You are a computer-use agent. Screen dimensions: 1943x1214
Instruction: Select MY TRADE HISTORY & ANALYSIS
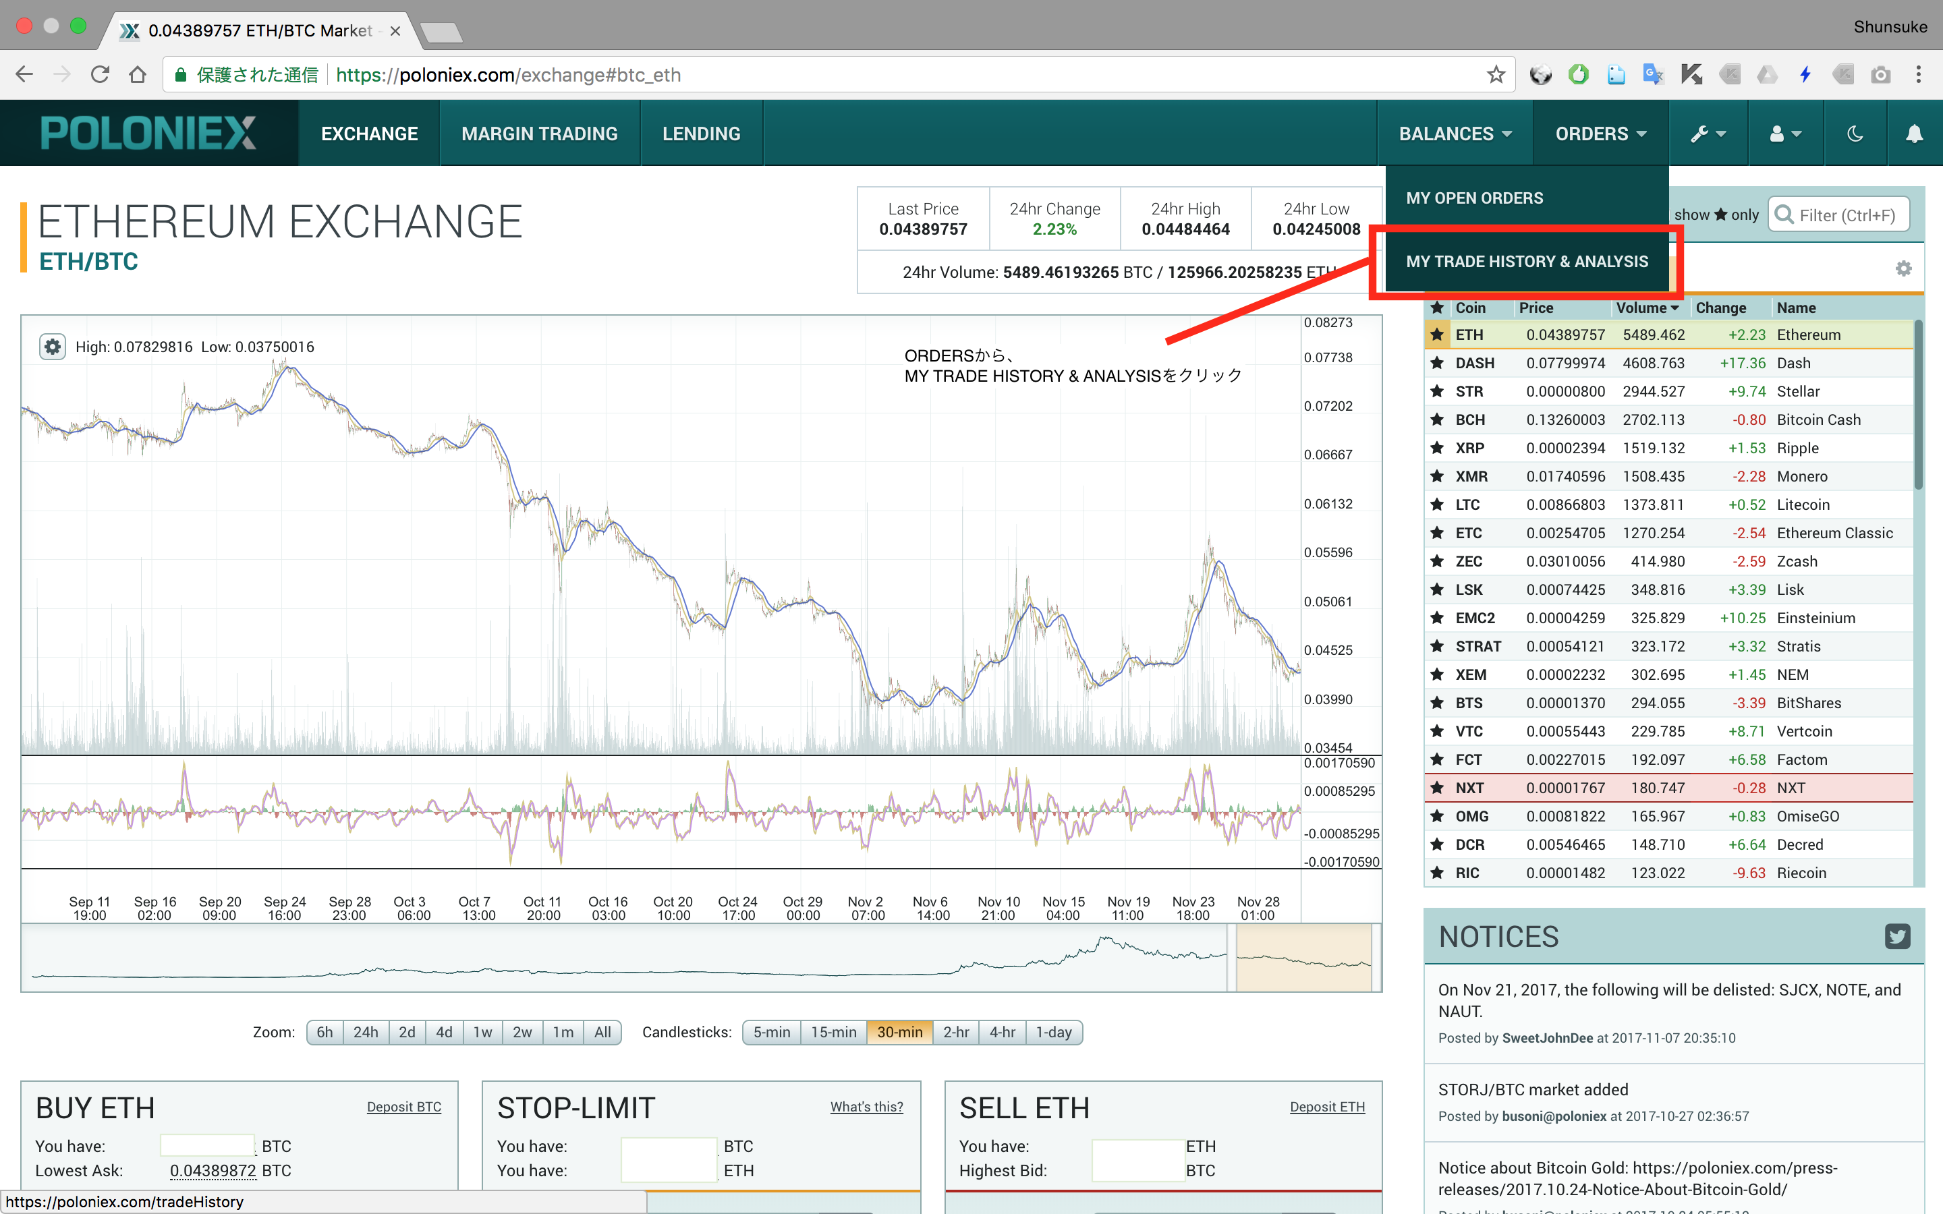pyautogui.click(x=1526, y=262)
